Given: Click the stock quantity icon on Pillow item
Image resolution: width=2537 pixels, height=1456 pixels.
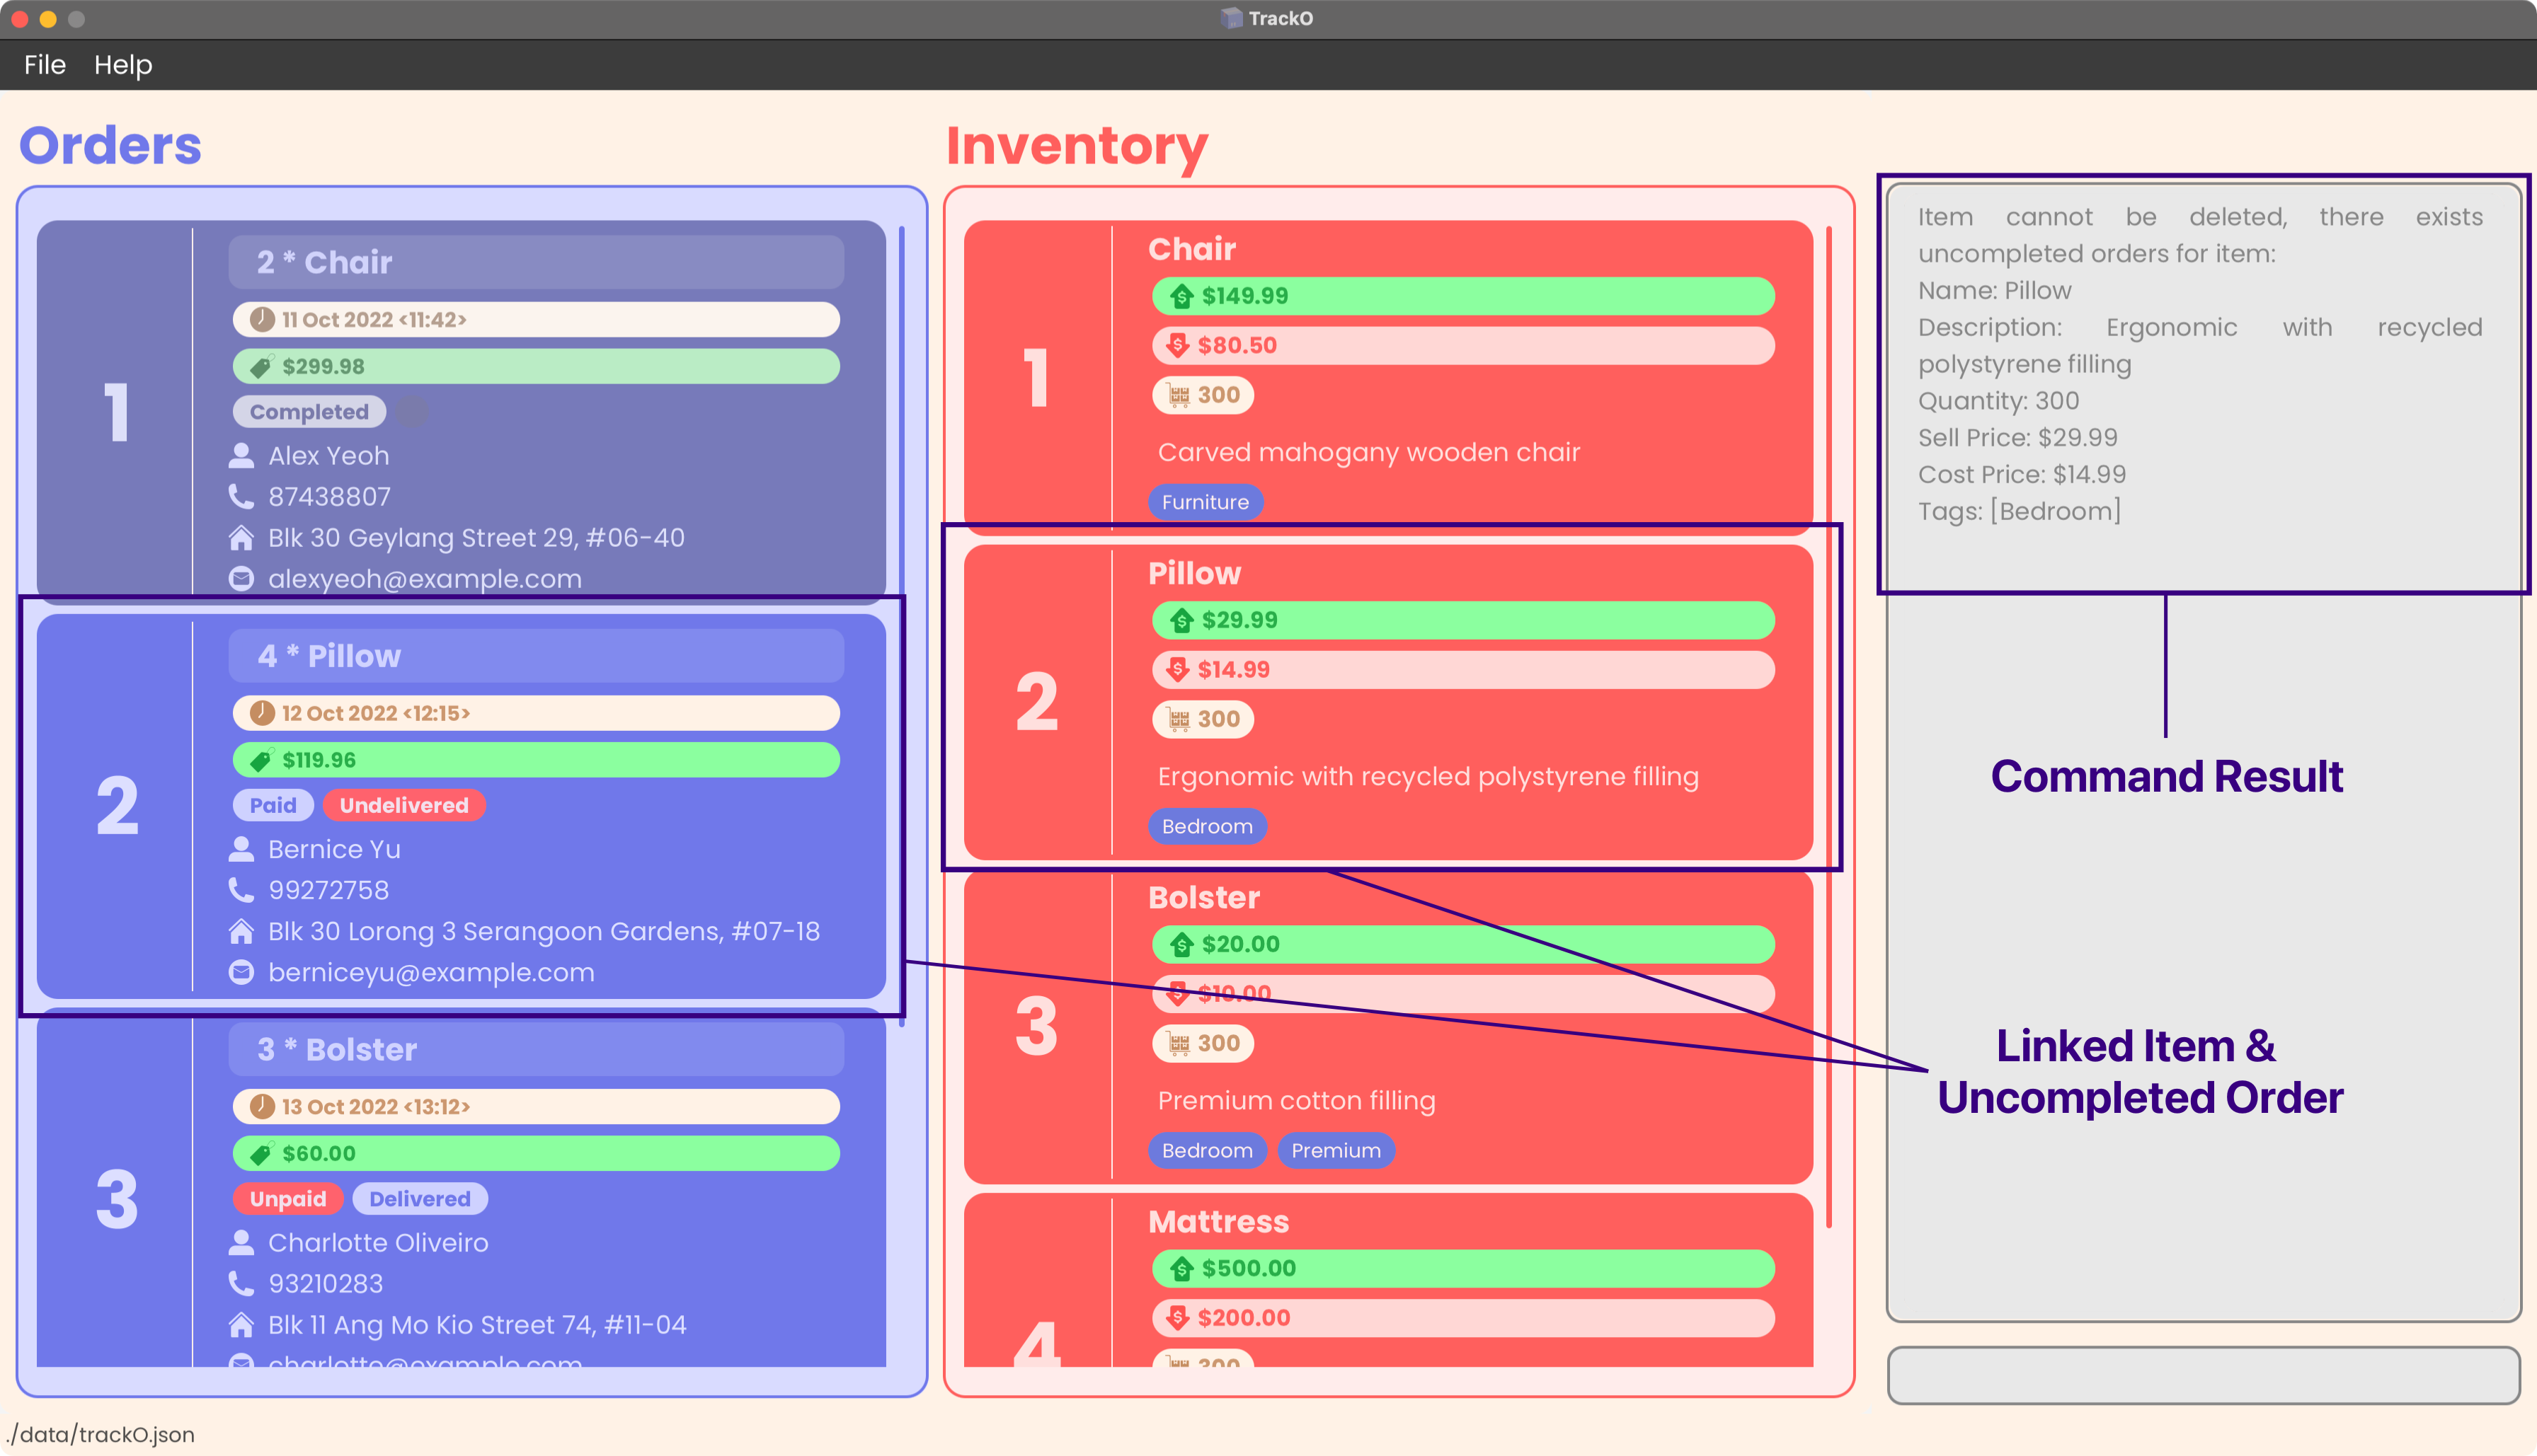Looking at the screenshot, I should pyautogui.click(x=1179, y=719).
